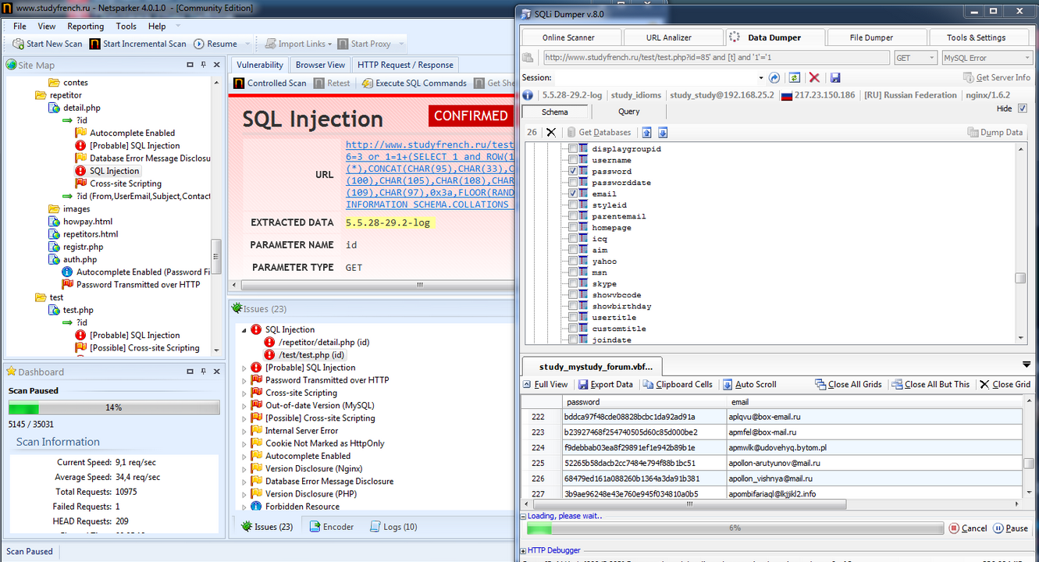Screen dimensions: 1039x562
Task: Check the skype column checkbox
Action: [x=573, y=284]
